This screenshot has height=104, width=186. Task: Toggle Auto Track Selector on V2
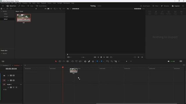[x=11, y=75]
